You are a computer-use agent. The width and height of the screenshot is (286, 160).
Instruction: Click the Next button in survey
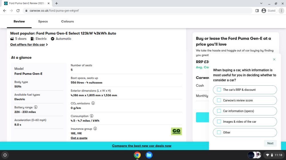tap(270, 143)
